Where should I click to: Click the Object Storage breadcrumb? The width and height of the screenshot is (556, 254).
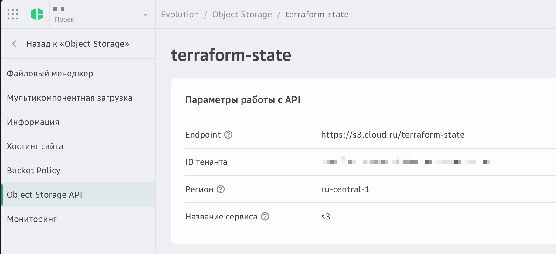point(242,14)
